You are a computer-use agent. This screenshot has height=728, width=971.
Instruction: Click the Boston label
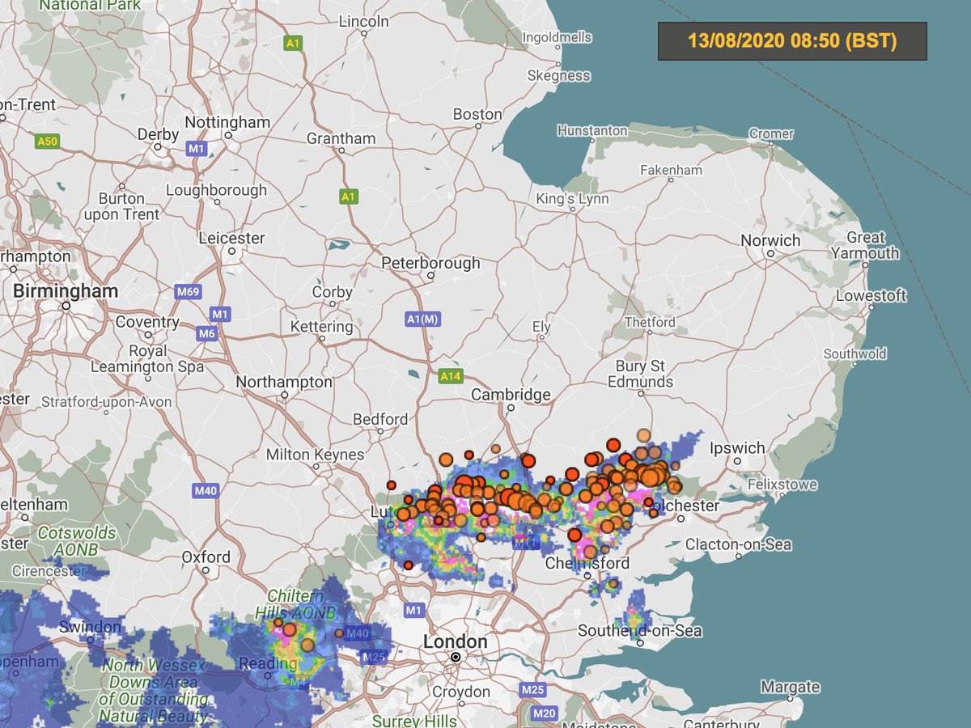point(477,114)
